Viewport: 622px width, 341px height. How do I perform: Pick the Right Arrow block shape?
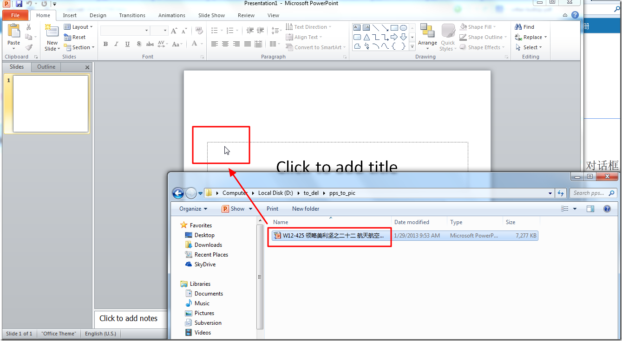[394, 37]
